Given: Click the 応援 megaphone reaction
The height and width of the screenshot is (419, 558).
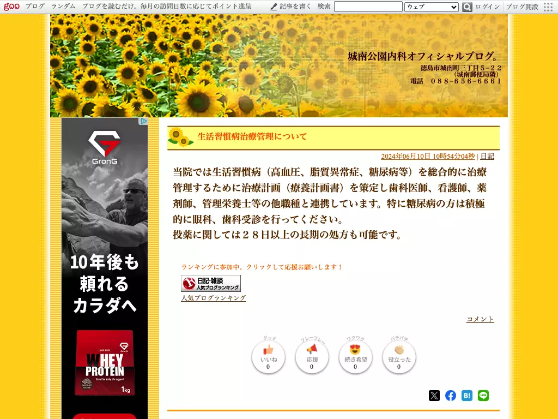Looking at the screenshot, I should [x=312, y=357].
